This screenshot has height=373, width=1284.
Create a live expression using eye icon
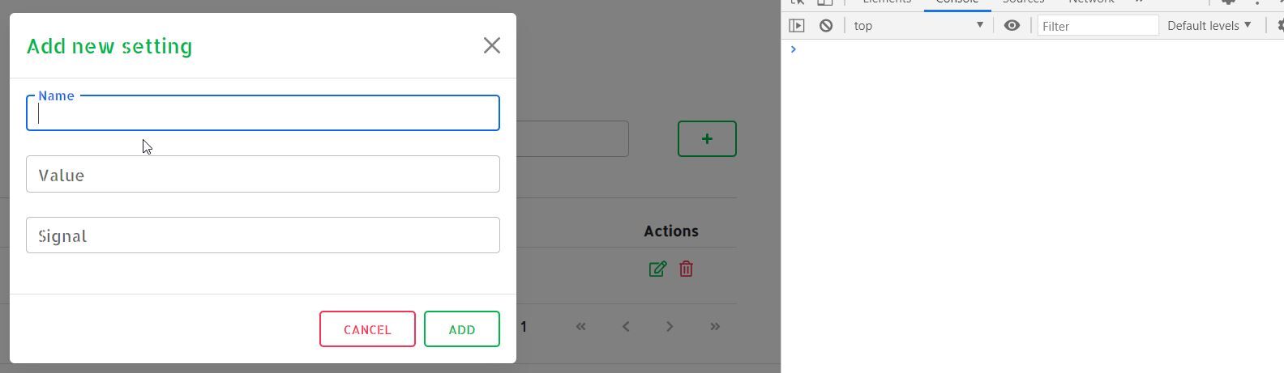point(1012,26)
